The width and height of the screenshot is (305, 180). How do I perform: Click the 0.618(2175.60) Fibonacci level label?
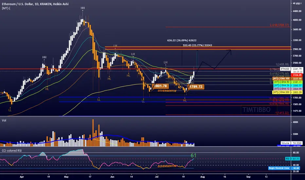point(279,74)
